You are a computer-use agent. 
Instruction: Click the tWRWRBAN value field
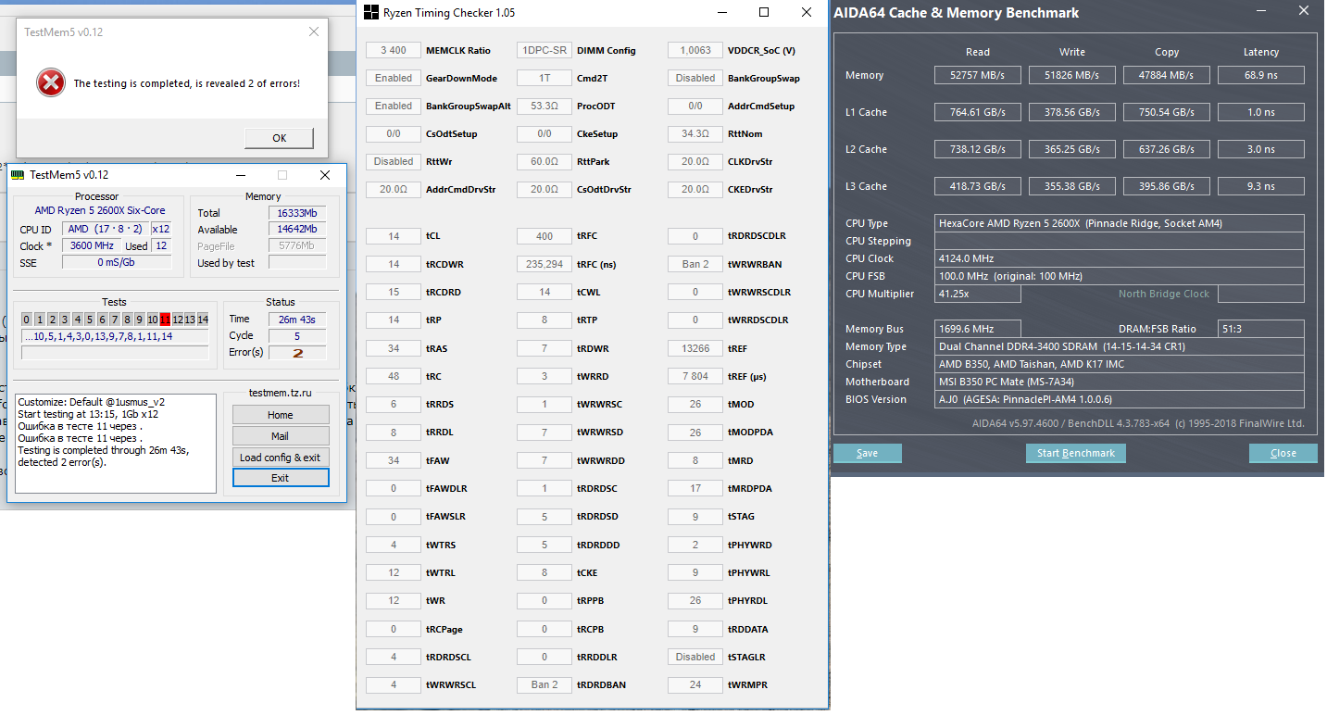pyautogui.click(x=695, y=264)
